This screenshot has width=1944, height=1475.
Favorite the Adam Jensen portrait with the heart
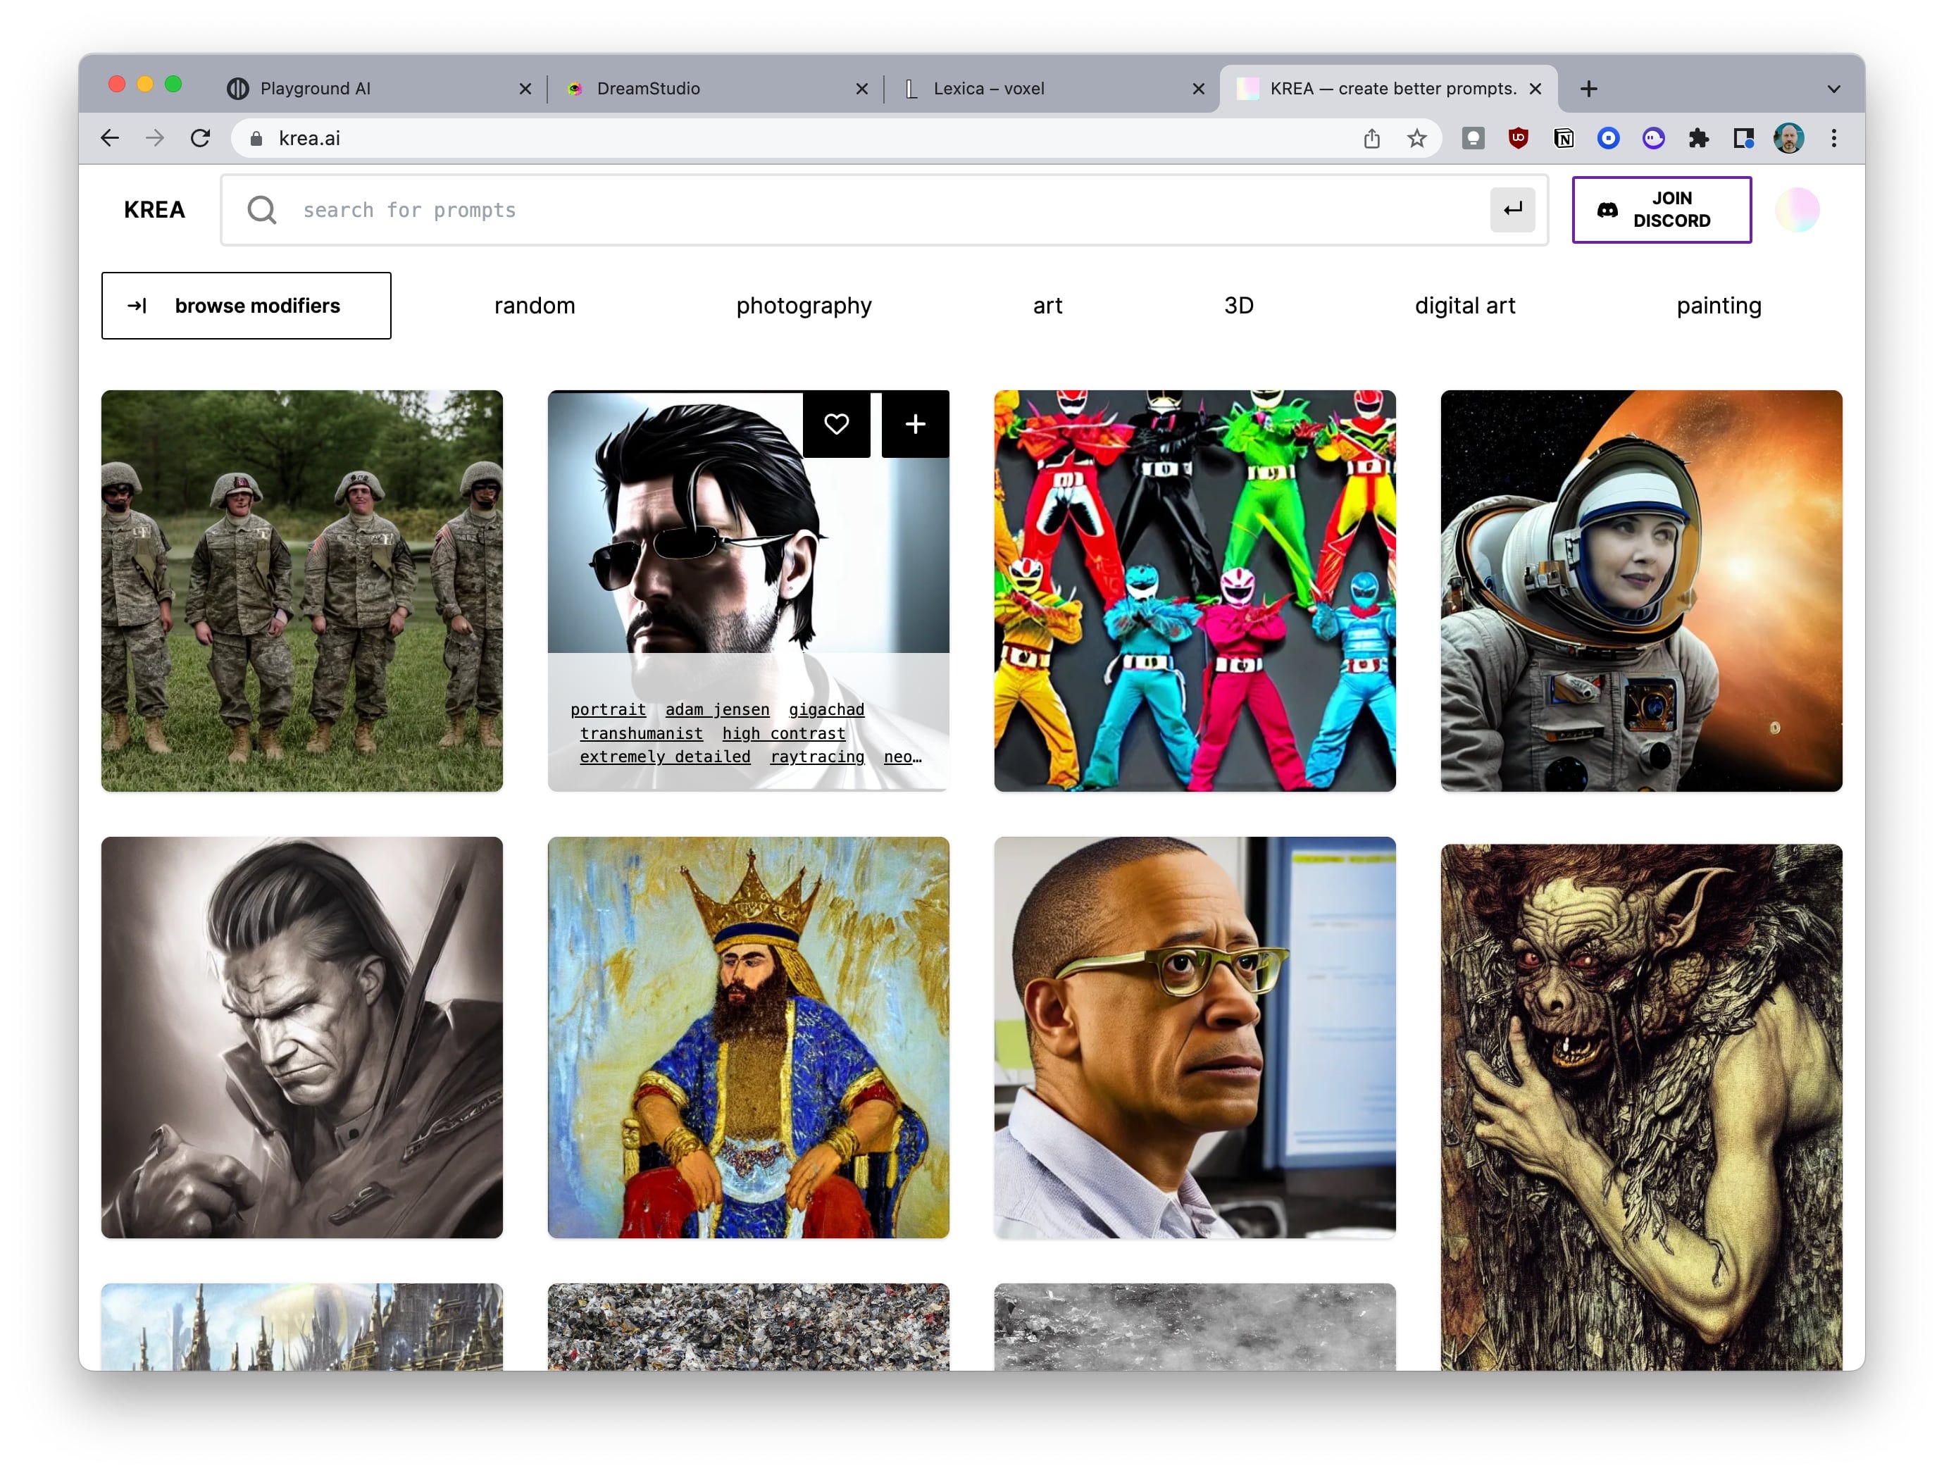[x=836, y=423]
